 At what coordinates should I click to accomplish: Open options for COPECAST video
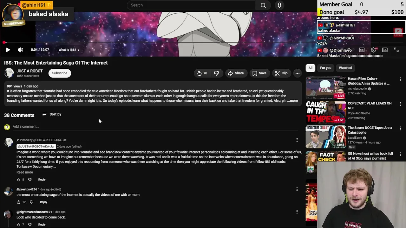coord(400,104)
